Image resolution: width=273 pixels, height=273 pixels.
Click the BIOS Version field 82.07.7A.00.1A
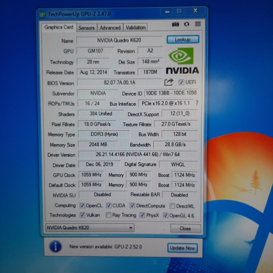(x=119, y=83)
